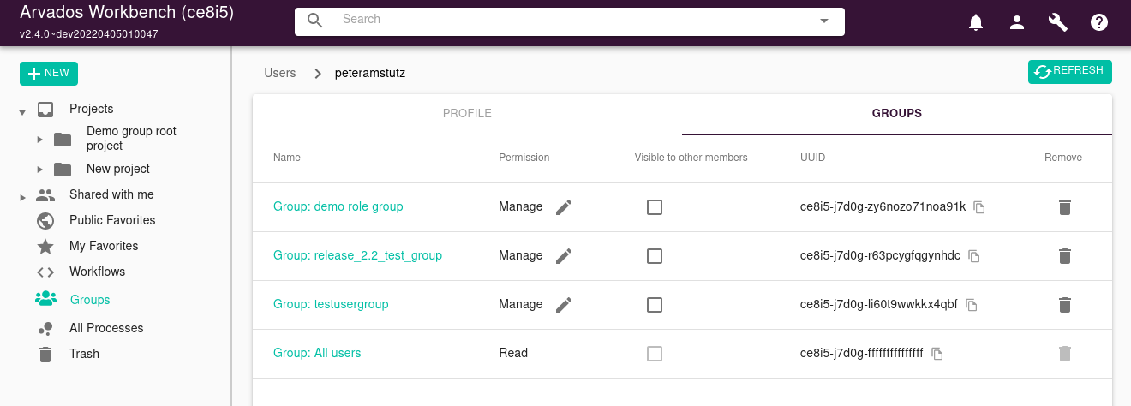Open the search bar dropdown arrow
This screenshot has height=406, width=1131.
[x=824, y=21]
